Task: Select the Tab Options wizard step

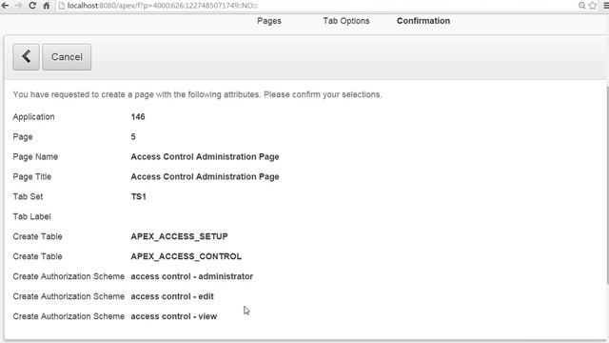Action: pyautogui.click(x=346, y=21)
